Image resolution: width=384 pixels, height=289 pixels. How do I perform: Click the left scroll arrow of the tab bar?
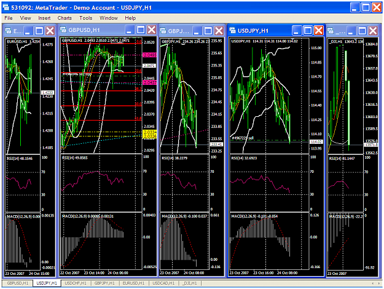point(373,283)
